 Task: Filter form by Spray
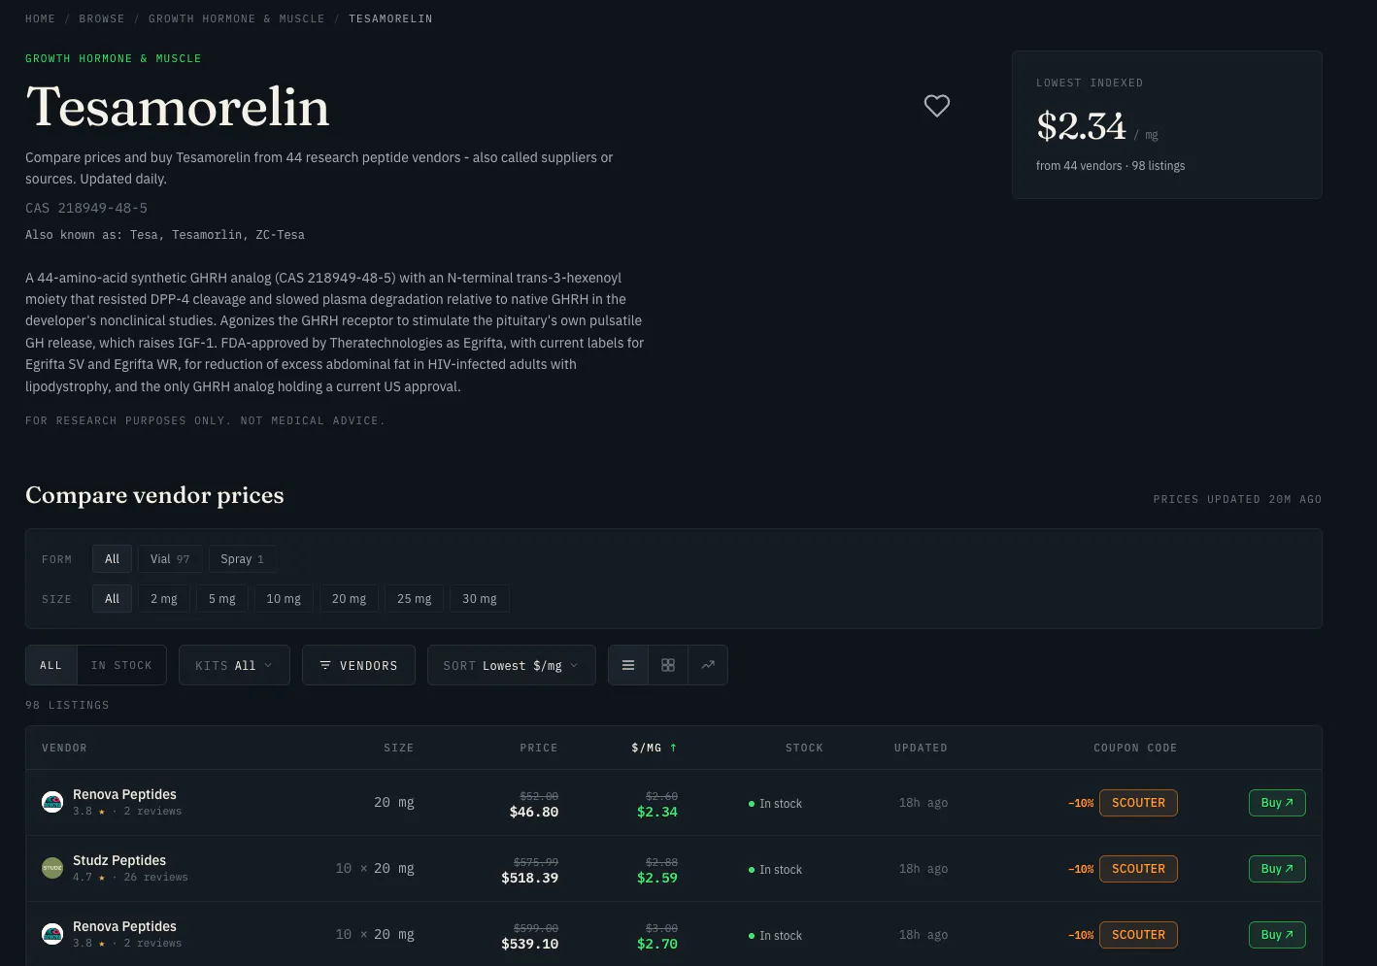click(242, 559)
